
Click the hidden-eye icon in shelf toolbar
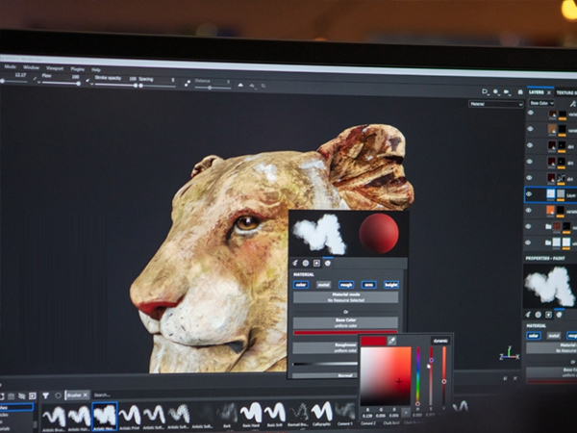click(22, 395)
